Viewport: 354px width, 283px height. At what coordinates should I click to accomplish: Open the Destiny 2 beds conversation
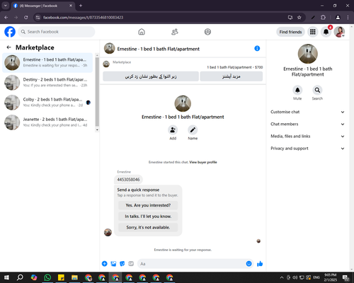click(47, 83)
